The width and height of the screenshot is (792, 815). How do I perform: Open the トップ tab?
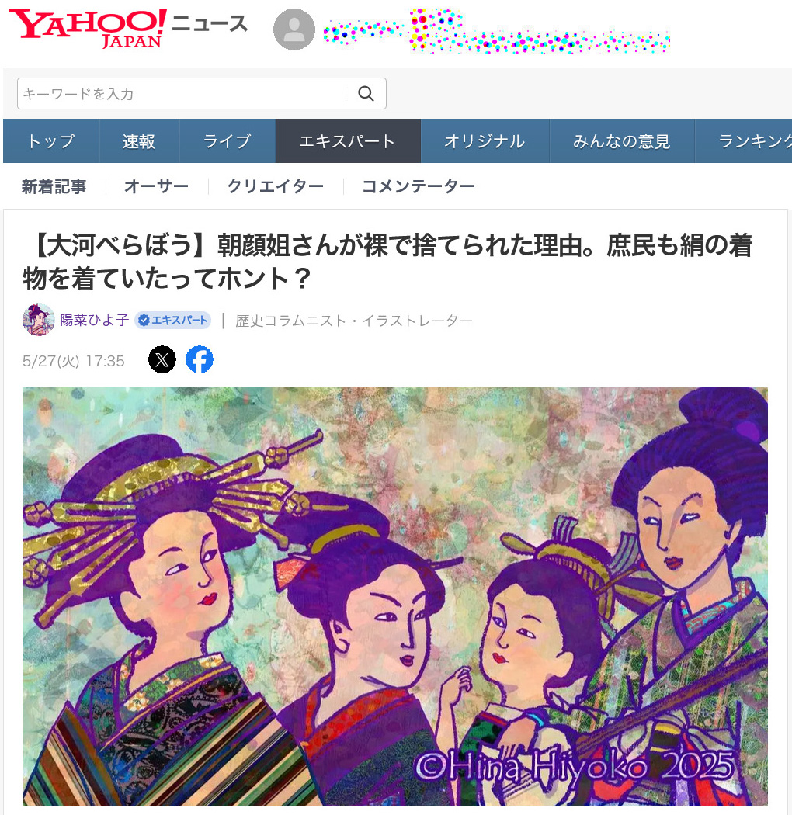pyautogui.click(x=51, y=140)
